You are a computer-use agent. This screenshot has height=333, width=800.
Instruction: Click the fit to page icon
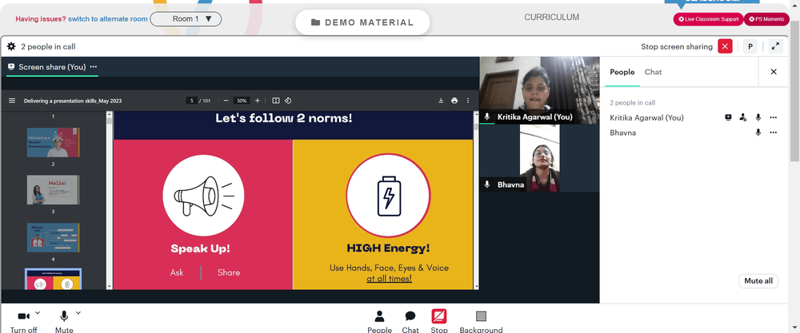pos(276,101)
